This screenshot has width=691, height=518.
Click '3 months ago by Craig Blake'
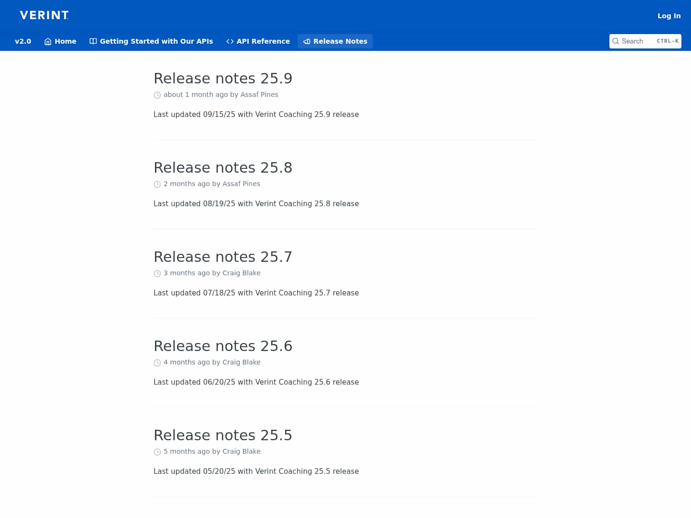point(212,273)
